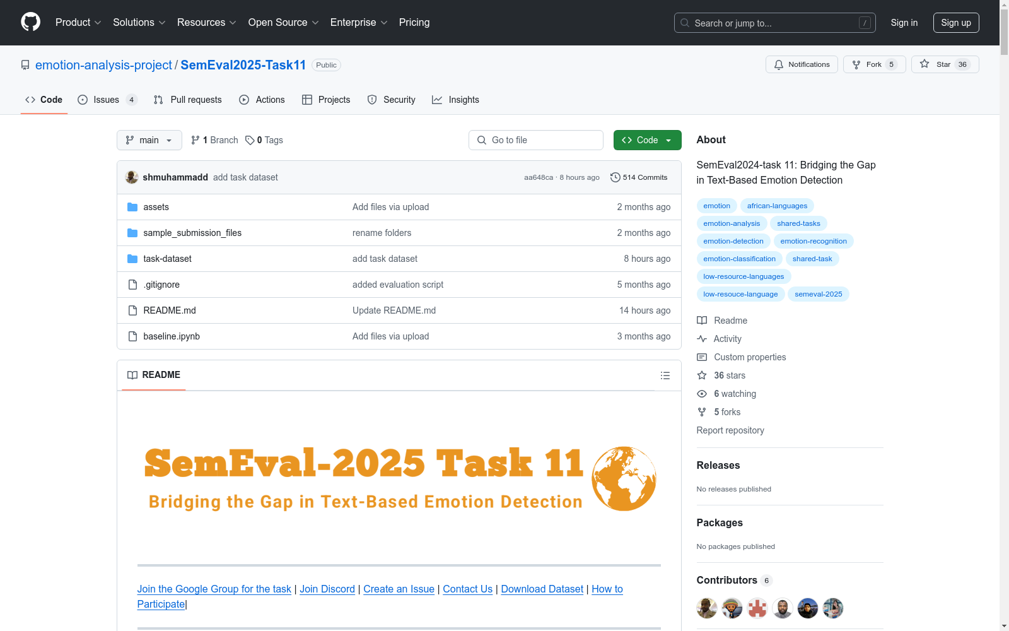The image size is (1009, 631).
Task: Click the GitHub logo icon
Action: (x=30, y=22)
